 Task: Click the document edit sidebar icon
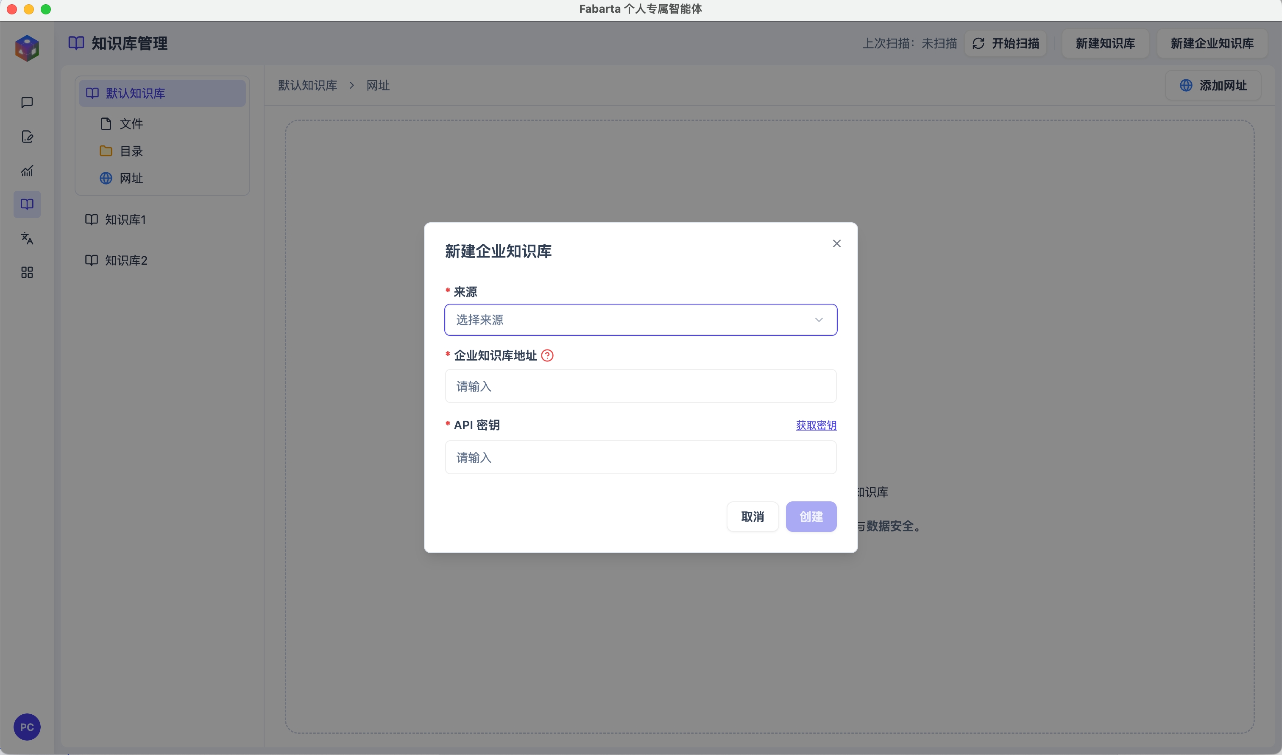27,137
